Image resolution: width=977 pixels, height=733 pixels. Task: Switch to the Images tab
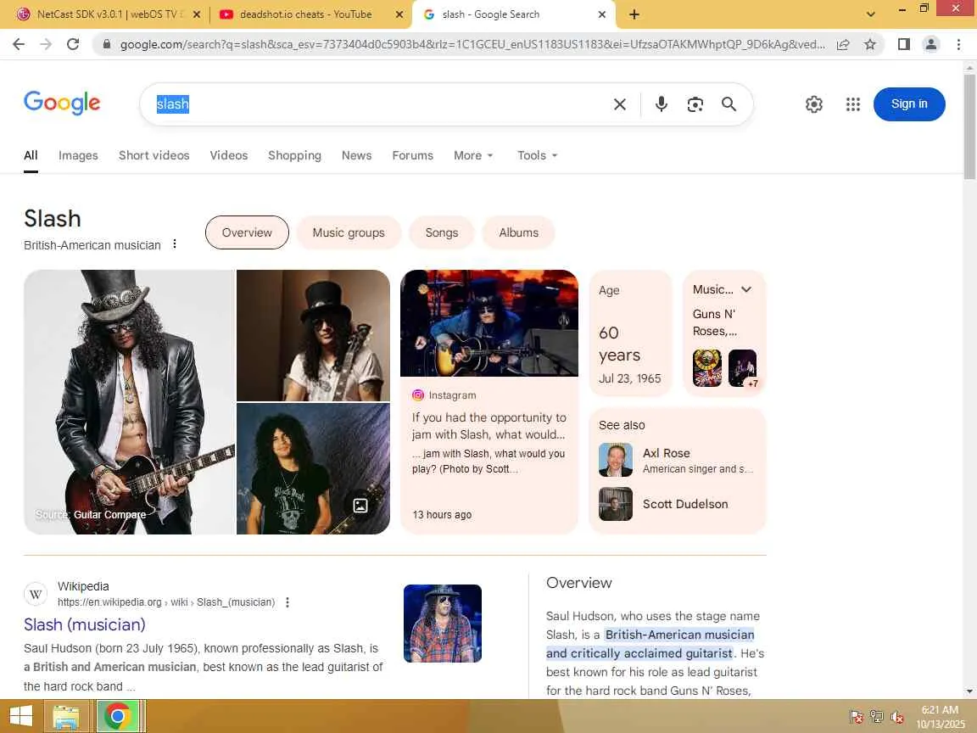coord(78,155)
